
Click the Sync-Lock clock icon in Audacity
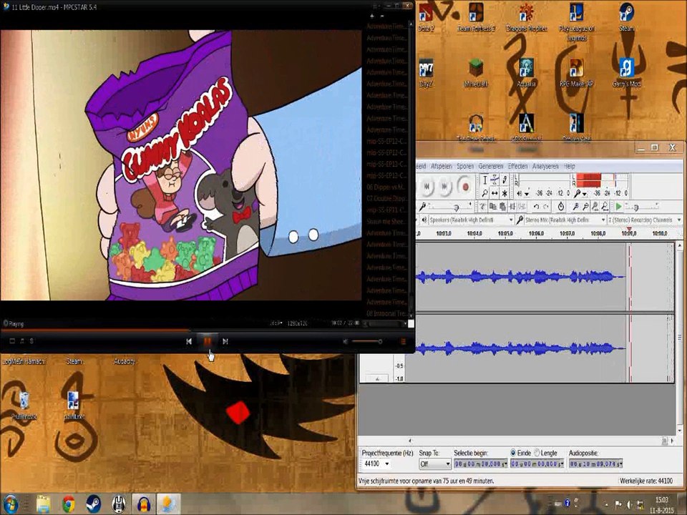(561, 207)
